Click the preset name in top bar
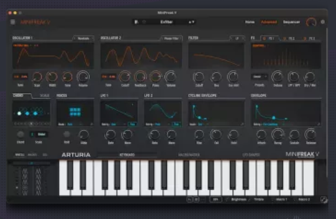 pyautogui.click(x=166, y=22)
